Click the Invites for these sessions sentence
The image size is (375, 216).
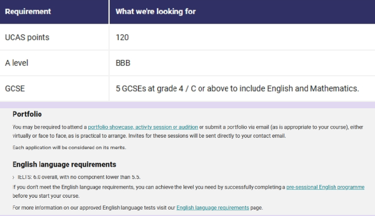click(x=207, y=136)
